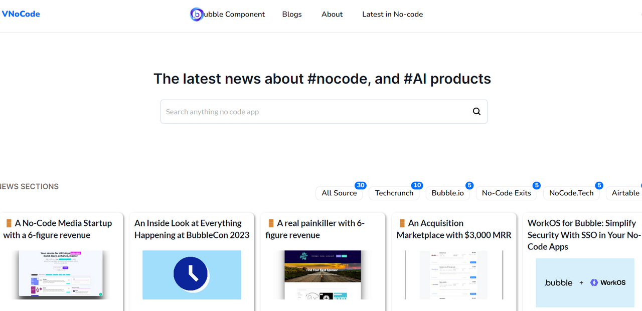Open Latest in No-code page
Image resolution: width=642 pixels, height=311 pixels.
click(x=393, y=15)
